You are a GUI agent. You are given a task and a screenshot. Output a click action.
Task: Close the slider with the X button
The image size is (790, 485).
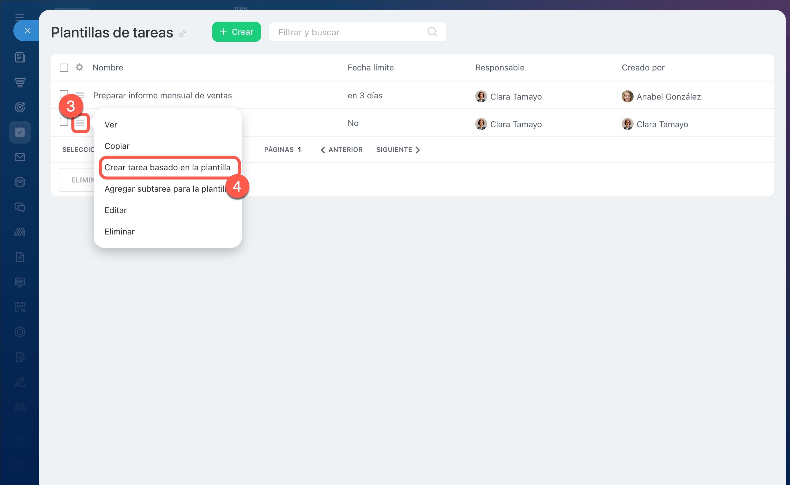pos(28,31)
